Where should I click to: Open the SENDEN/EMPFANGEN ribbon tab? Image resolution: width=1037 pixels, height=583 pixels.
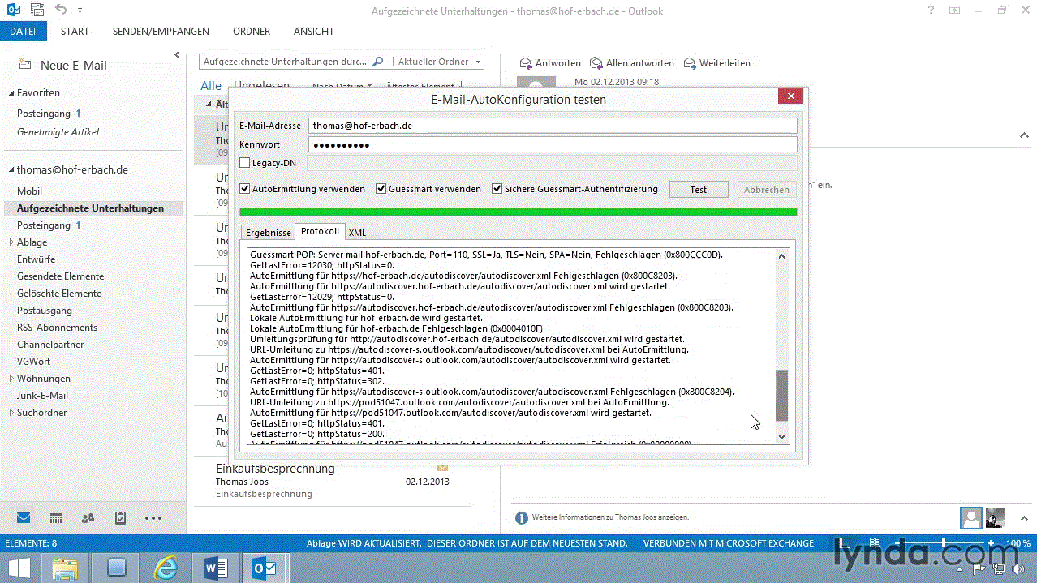click(161, 32)
